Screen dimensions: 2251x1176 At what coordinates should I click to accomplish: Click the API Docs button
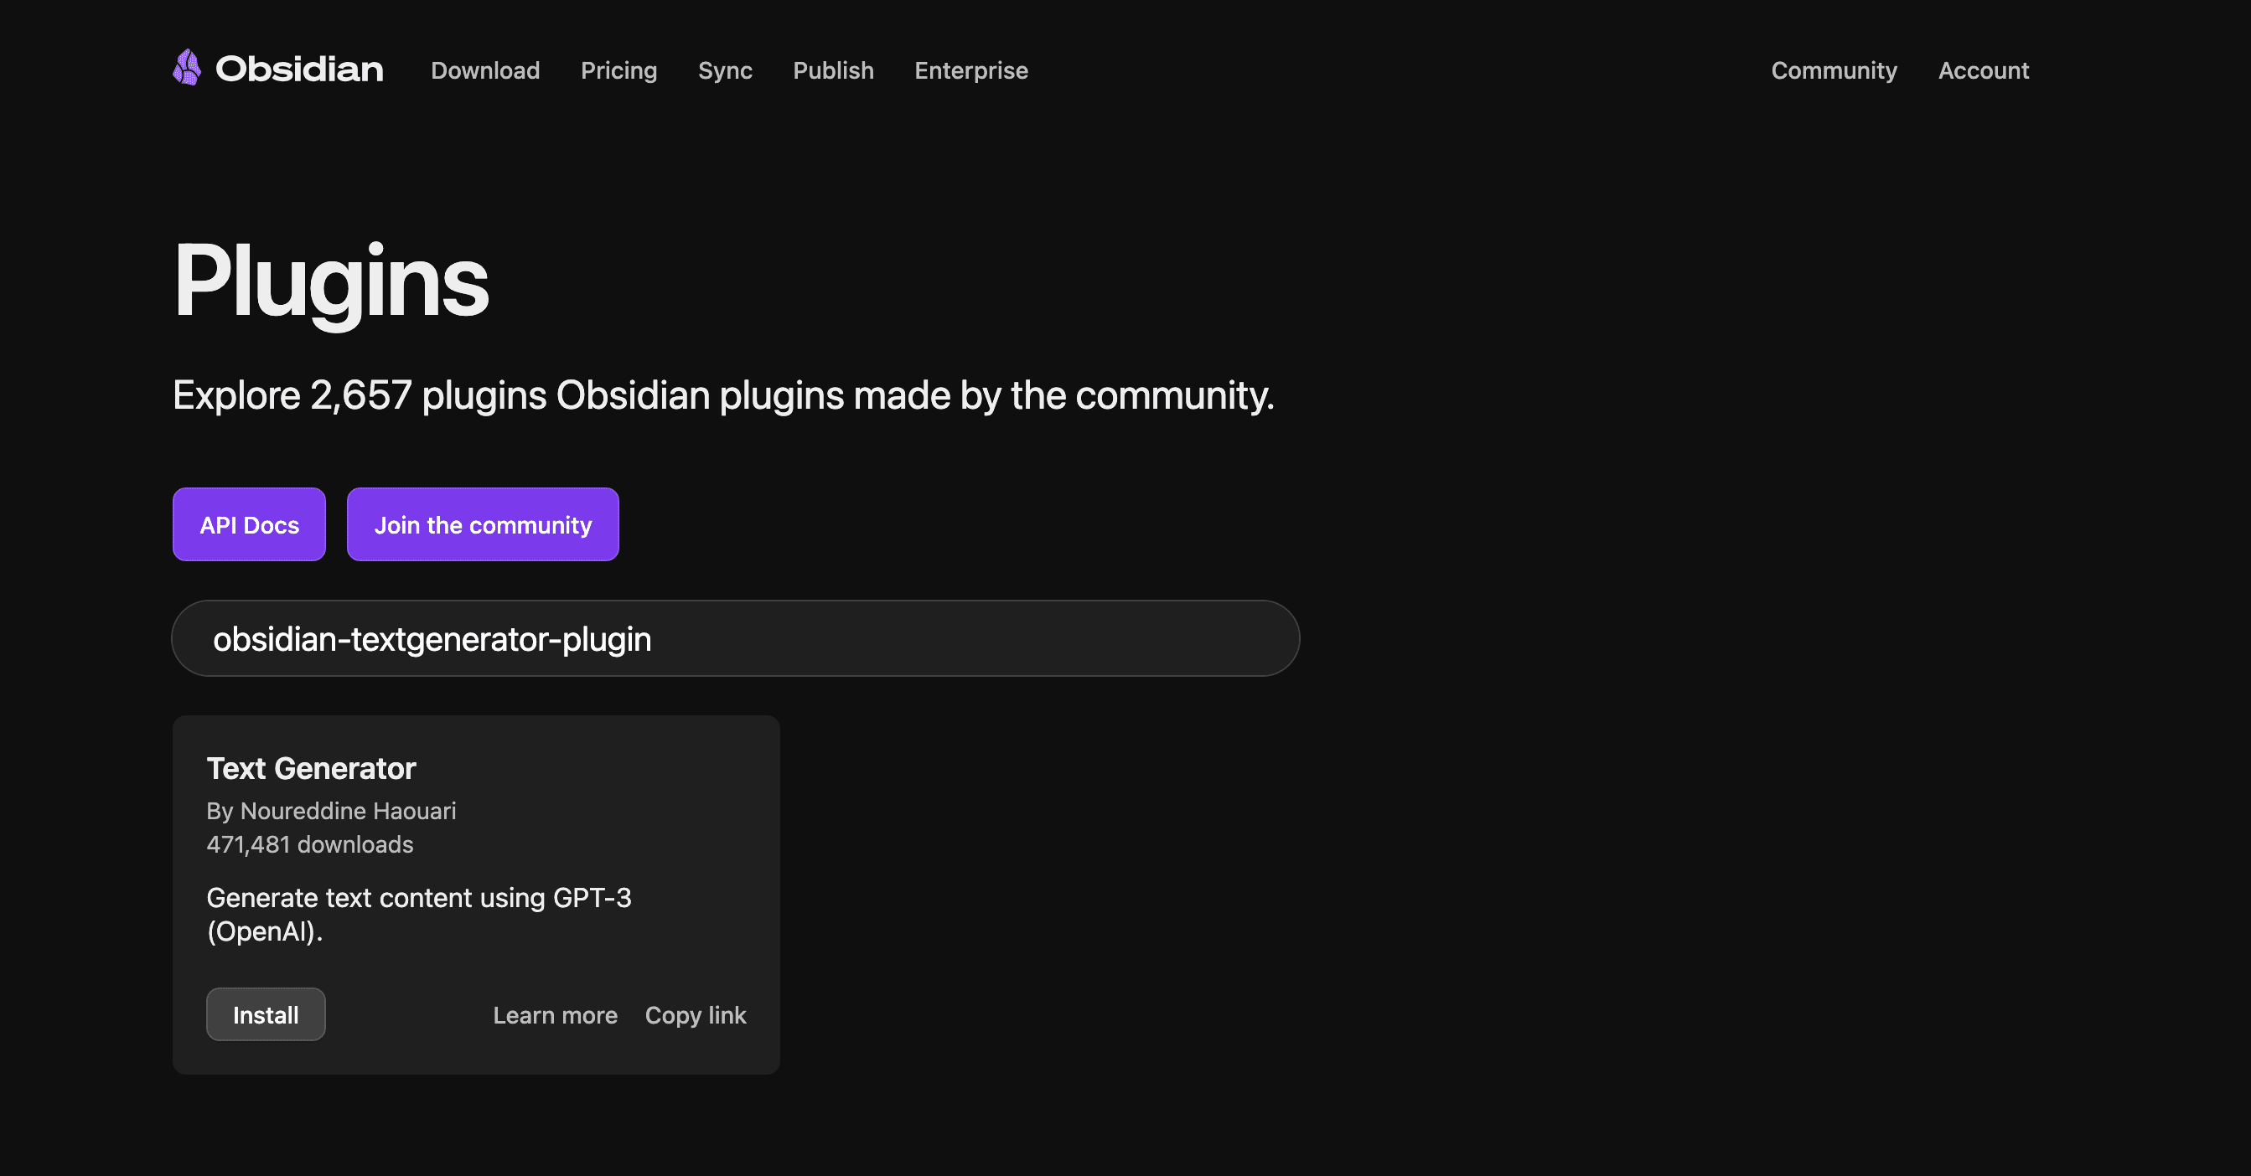pyautogui.click(x=249, y=524)
